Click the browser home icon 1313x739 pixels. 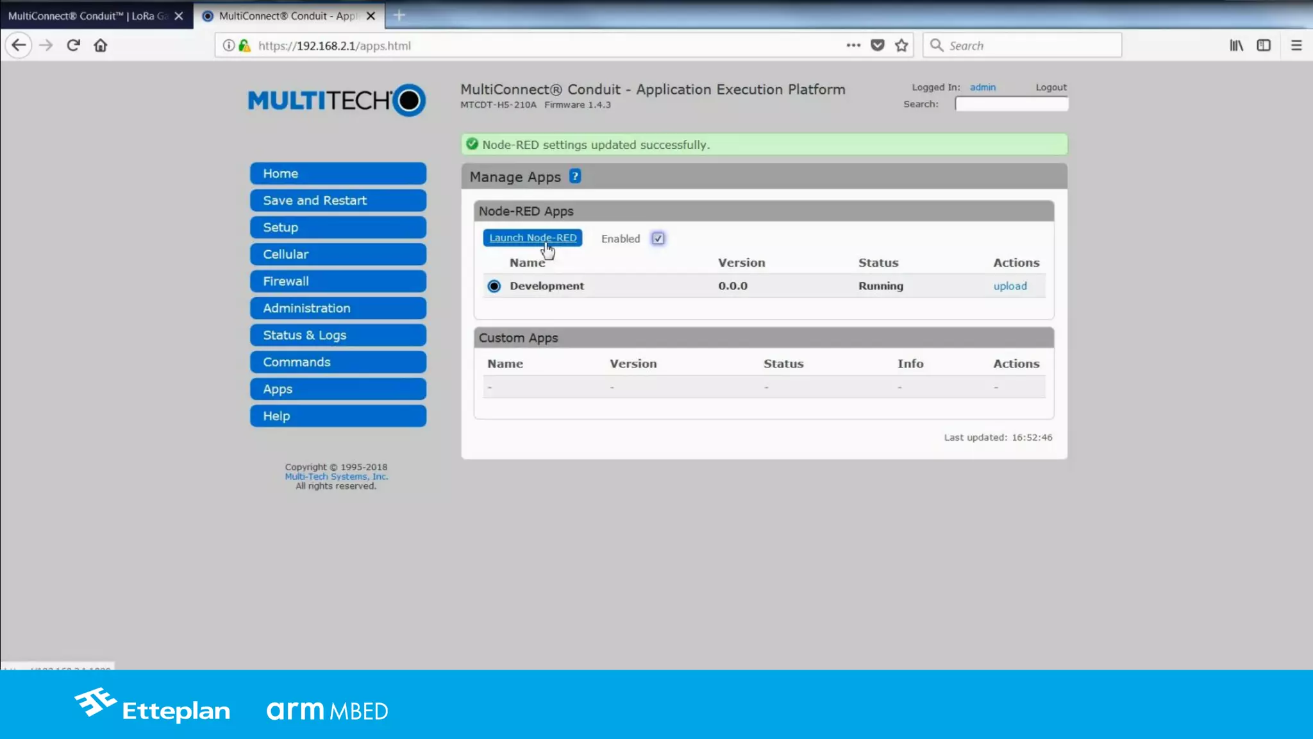coord(101,46)
